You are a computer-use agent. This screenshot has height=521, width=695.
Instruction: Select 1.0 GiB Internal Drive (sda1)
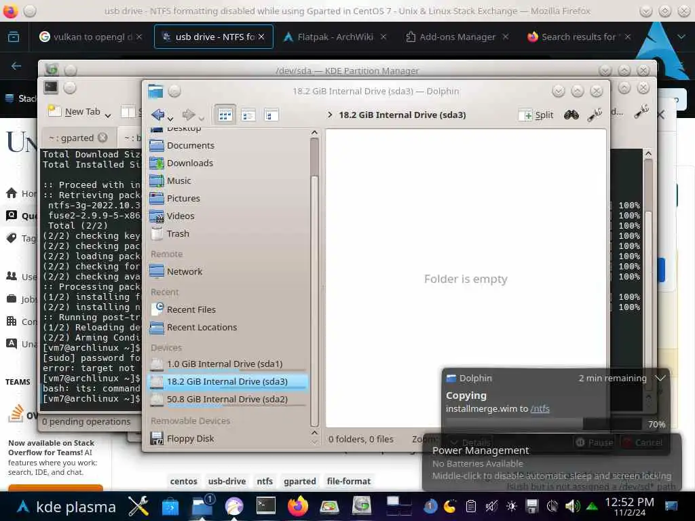tap(227, 364)
